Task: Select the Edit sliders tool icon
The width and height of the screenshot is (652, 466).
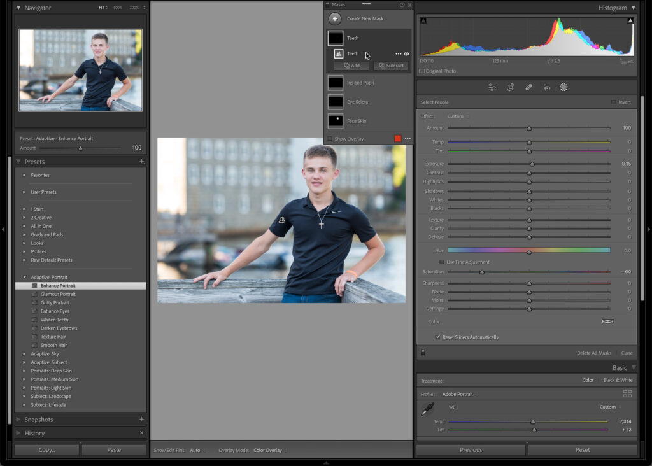Action: pyautogui.click(x=492, y=88)
